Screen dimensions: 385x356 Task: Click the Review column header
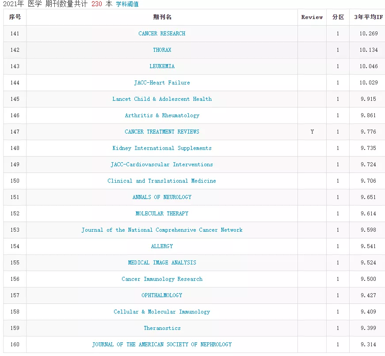coord(312,17)
